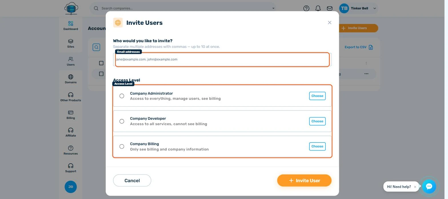Click the JD avatar in the sidebar
The height and width of the screenshot is (199, 448).
(x=71, y=187)
